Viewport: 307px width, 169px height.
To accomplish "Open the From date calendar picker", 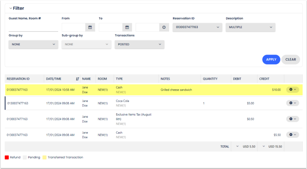I will coord(90,27).
